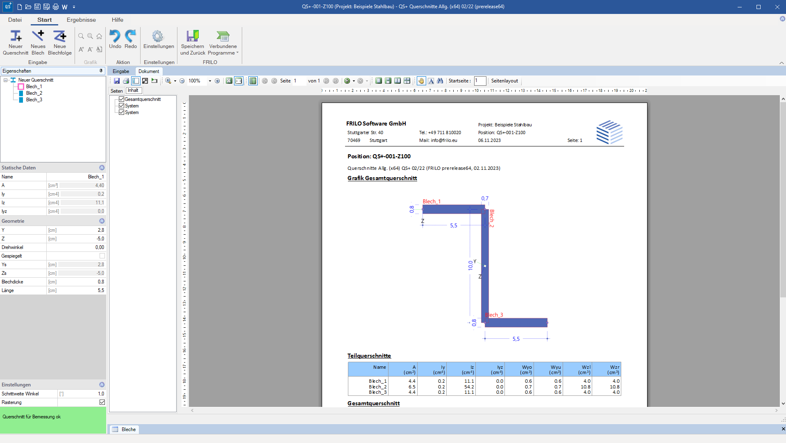Open the navigate back history dropdown

tap(354, 81)
